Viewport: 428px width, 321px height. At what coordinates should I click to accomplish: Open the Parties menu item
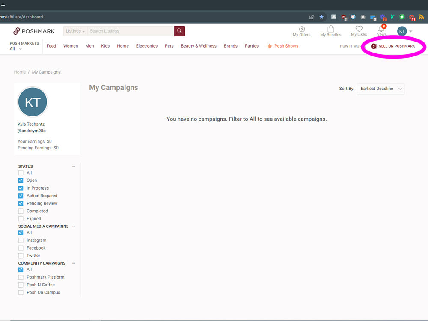(252, 46)
